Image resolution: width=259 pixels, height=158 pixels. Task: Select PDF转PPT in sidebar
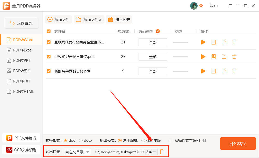21,60
